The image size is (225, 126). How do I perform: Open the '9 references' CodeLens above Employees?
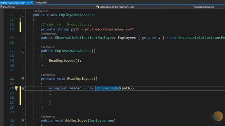[x=49, y=34]
